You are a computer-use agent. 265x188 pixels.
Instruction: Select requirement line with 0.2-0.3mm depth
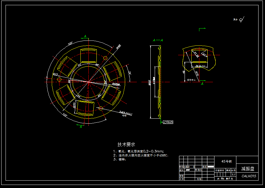138,151
